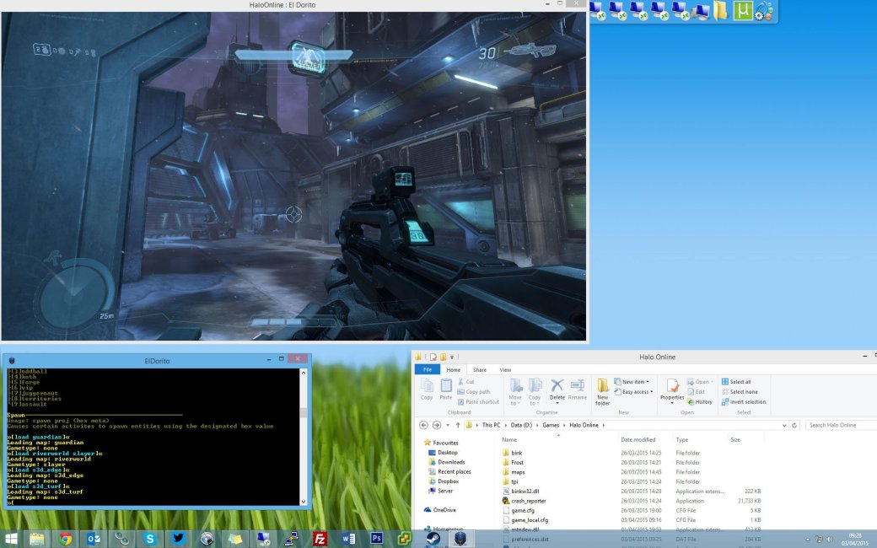Open the folder icon in top dock
The width and height of the screenshot is (877, 548).
point(720,11)
